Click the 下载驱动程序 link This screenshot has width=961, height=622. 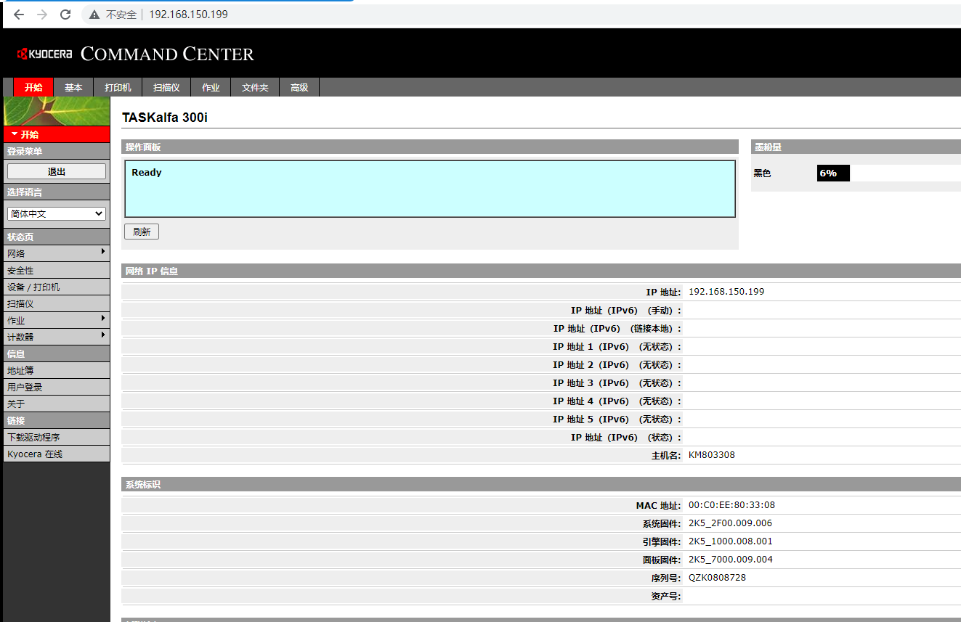click(57, 437)
